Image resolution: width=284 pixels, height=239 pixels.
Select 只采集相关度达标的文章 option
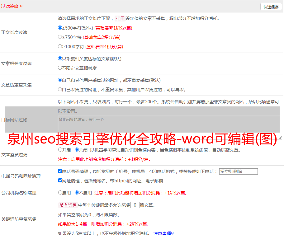click(x=60, y=59)
